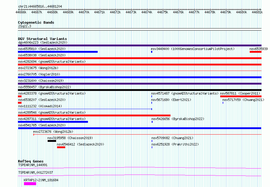Open the esv2760705 (Vogler2010) label
Viewport: 270px width, 187px height.
pos(39,74)
